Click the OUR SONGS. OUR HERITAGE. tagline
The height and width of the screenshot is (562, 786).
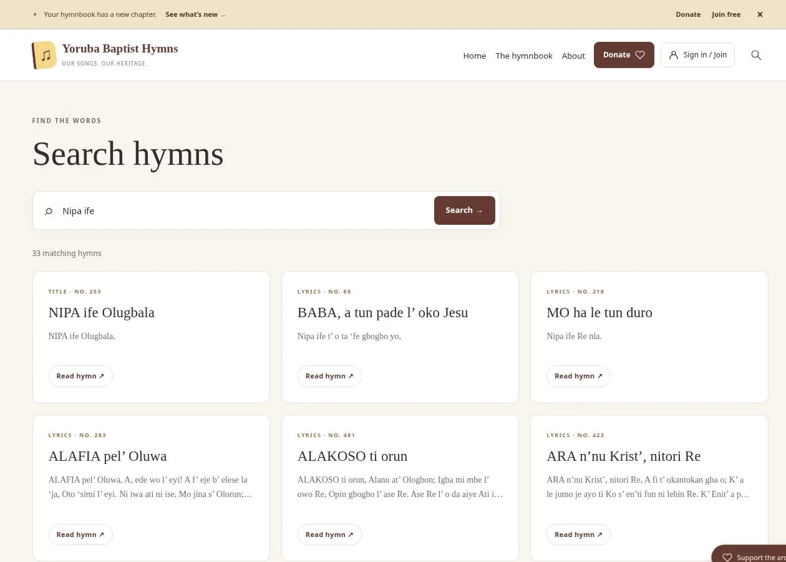pyautogui.click(x=105, y=64)
